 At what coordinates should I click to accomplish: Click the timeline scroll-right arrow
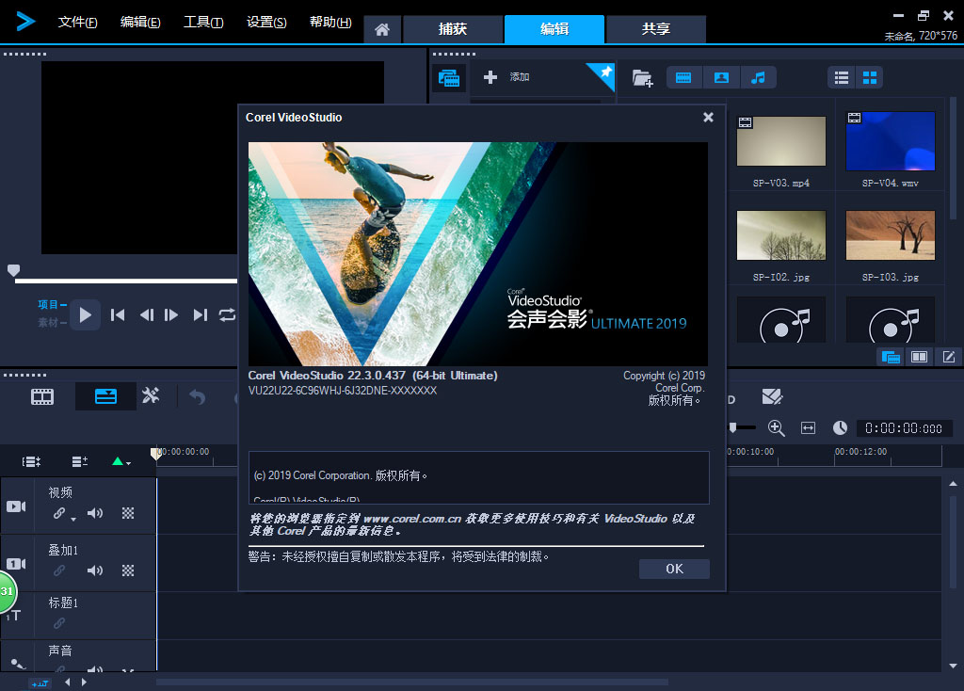84,682
